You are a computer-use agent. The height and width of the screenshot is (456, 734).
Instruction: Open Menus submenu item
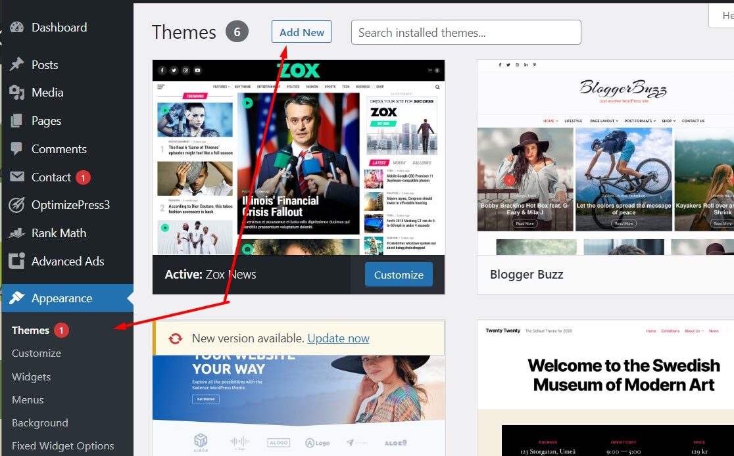28,400
